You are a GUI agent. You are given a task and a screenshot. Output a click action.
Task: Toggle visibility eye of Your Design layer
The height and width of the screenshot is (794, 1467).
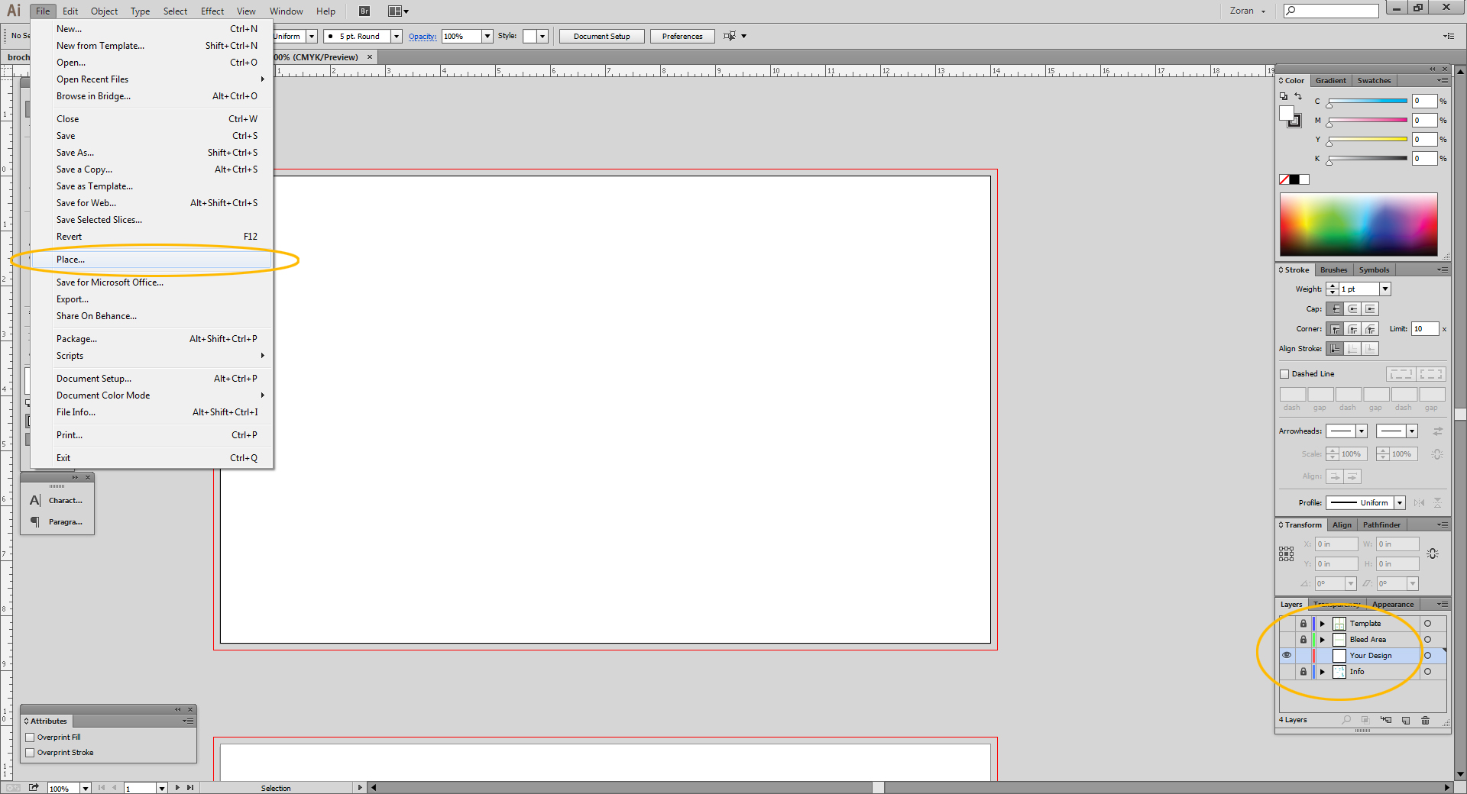pos(1287,656)
